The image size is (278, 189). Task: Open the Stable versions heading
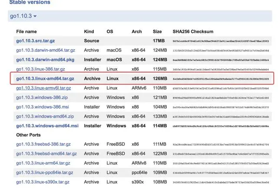click(30, 2)
